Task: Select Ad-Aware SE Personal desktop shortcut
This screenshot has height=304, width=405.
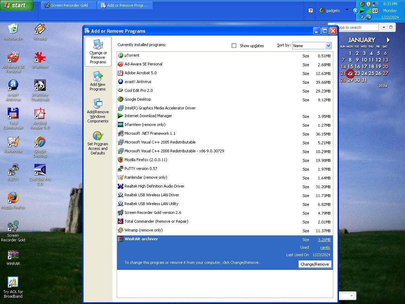Action: [x=13, y=62]
